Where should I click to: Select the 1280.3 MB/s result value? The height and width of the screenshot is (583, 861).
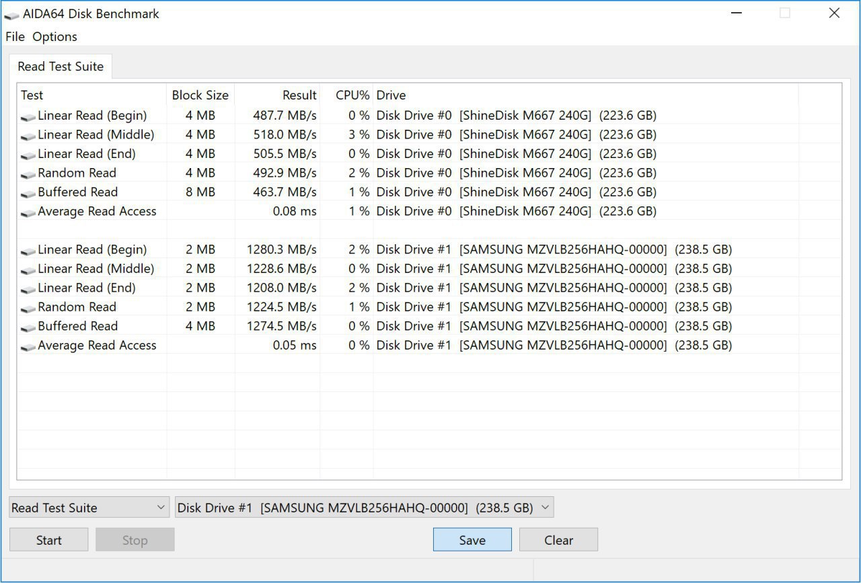(x=281, y=249)
